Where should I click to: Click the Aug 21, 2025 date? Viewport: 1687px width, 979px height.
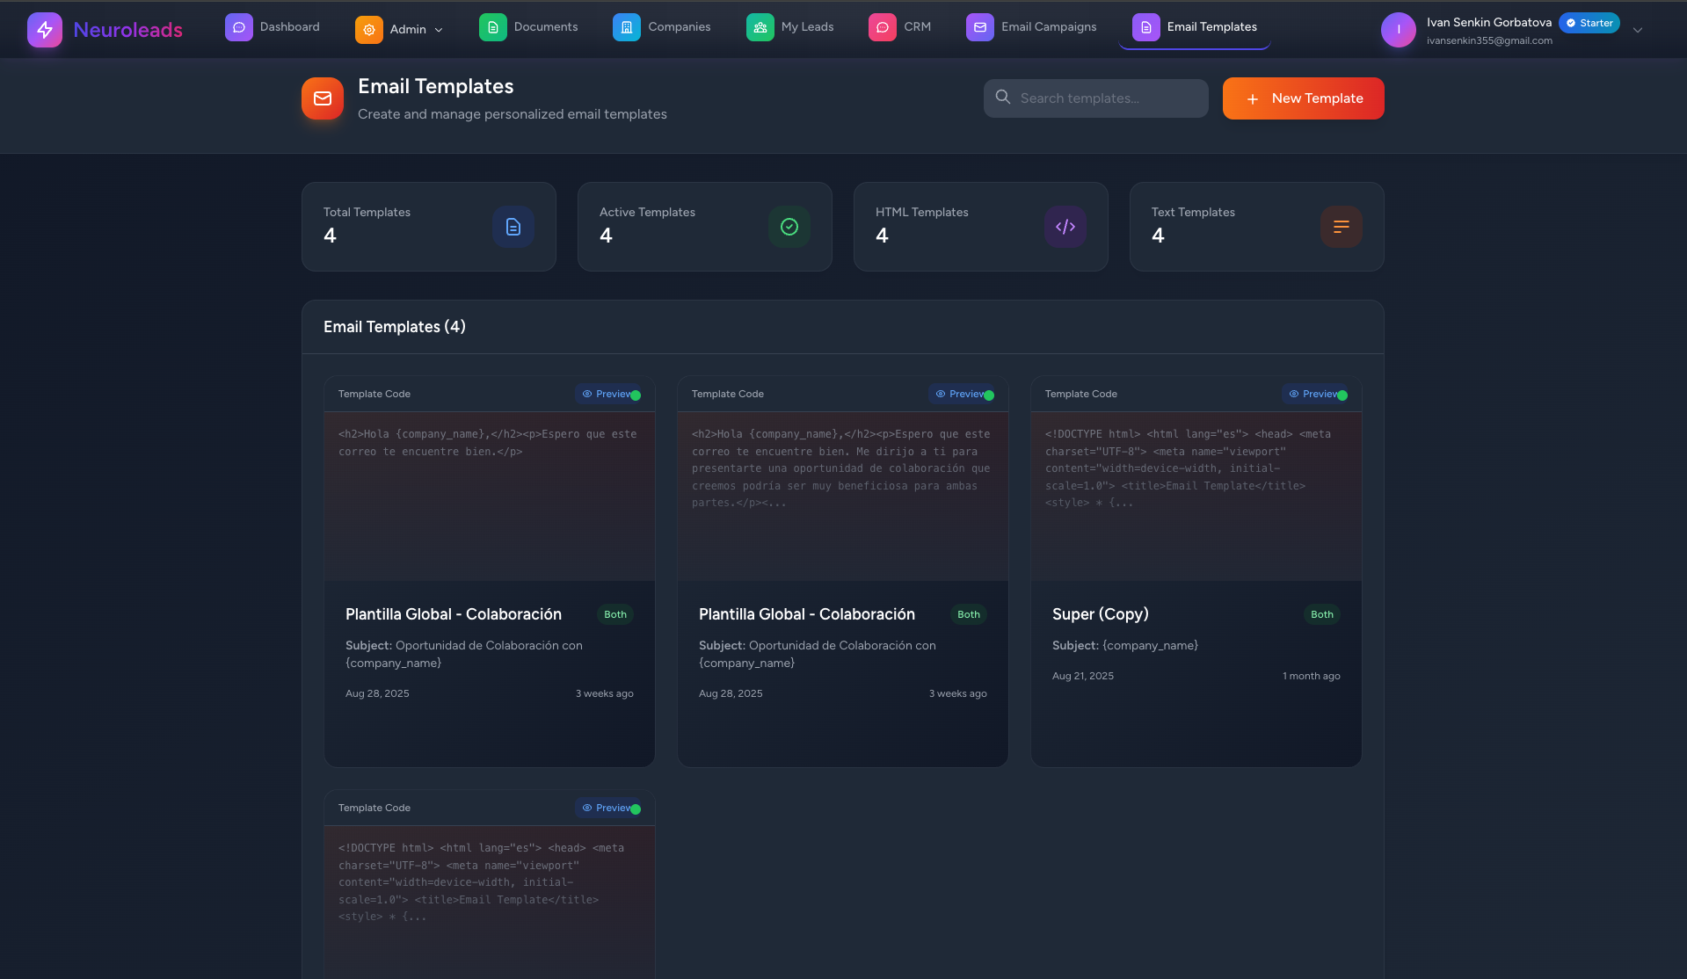coord(1083,676)
